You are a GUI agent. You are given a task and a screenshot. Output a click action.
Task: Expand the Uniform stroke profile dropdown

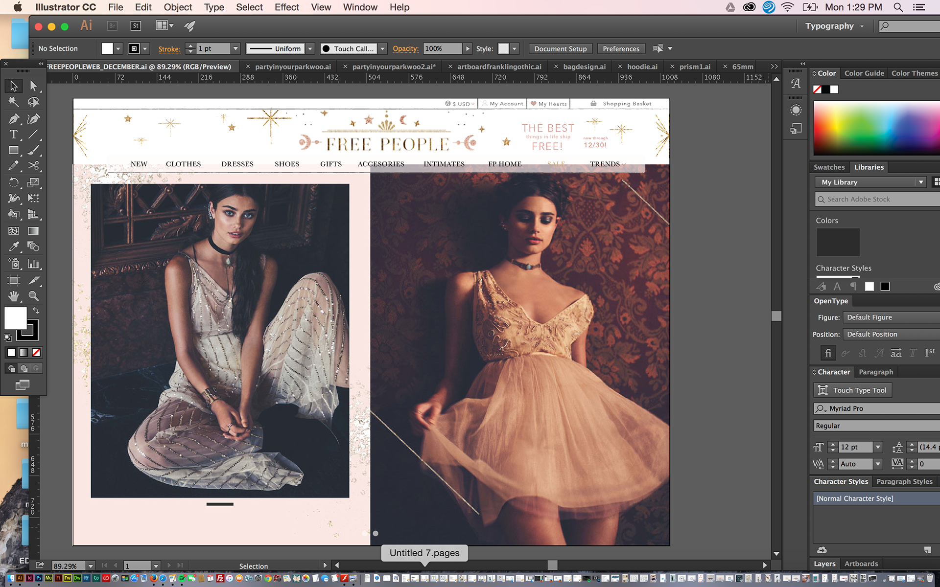[x=310, y=48]
